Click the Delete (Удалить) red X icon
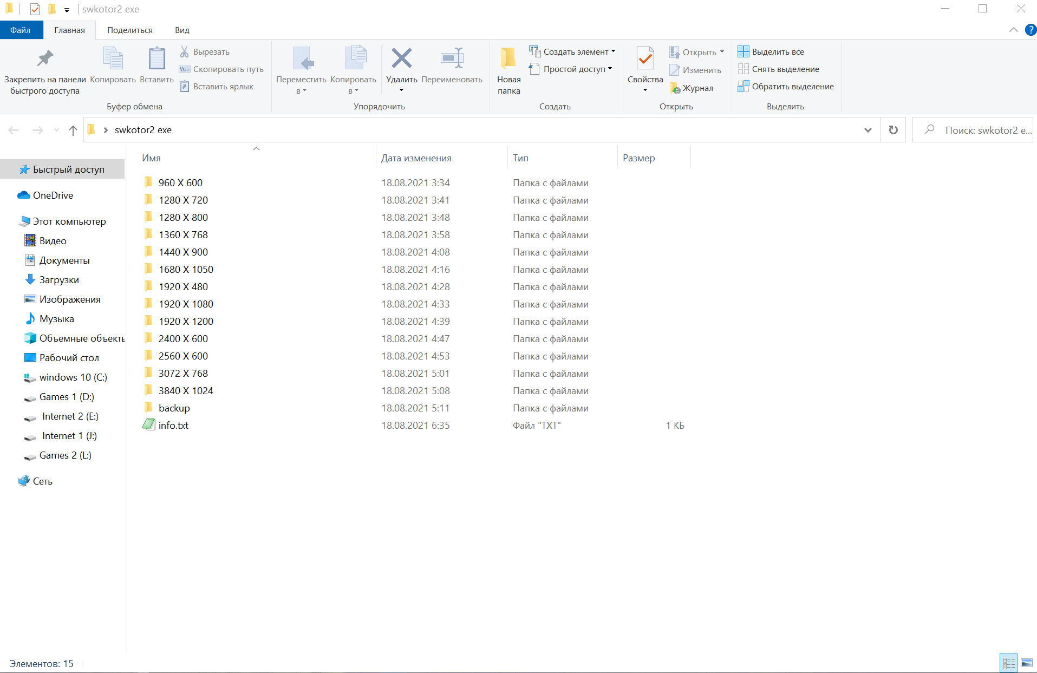 pyautogui.click(x=401, y=58)
